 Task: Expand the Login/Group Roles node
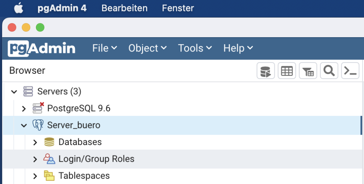[x=35, y=159]
